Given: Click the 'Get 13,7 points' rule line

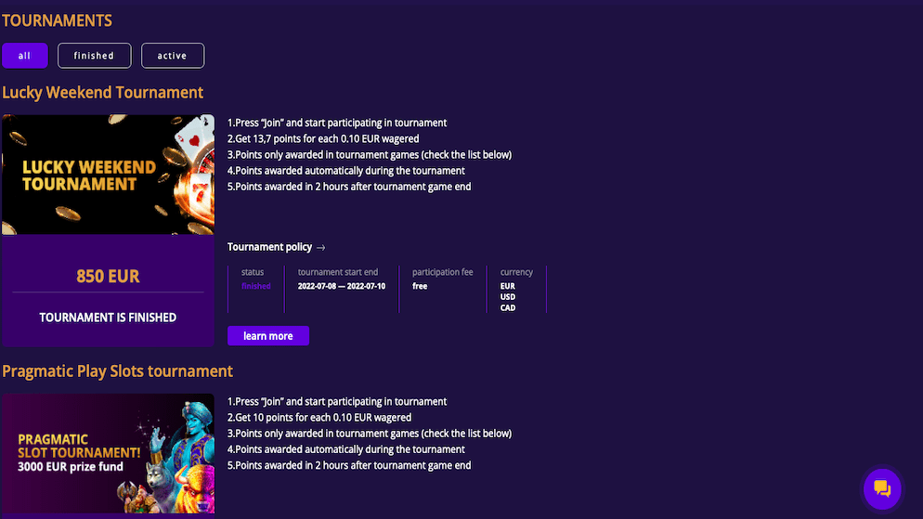Looking at the screenshot, I should coord(323,139).
